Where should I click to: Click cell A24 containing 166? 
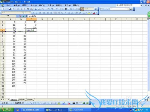pos(10,86)
